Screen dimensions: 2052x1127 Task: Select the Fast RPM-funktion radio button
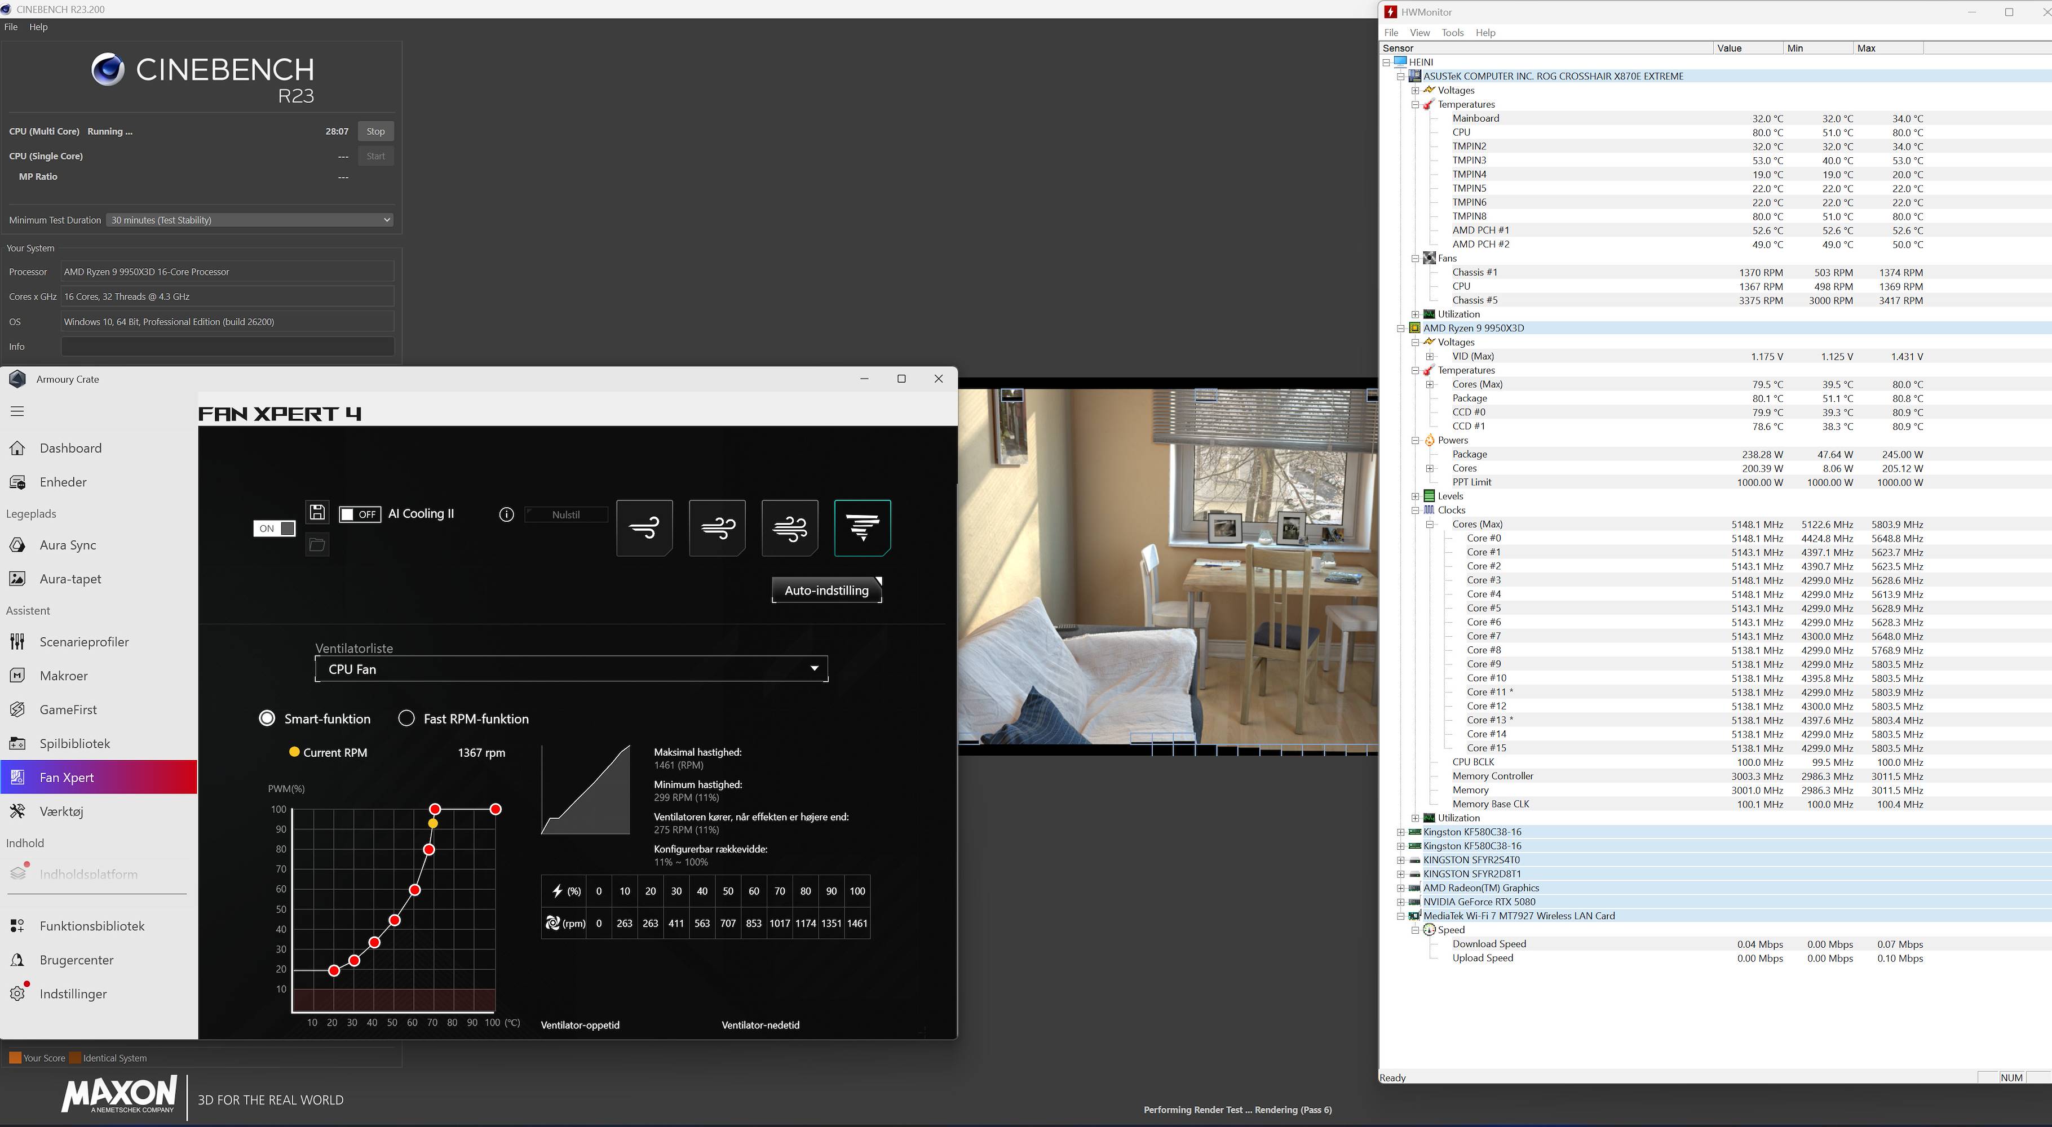coord(406,718)
